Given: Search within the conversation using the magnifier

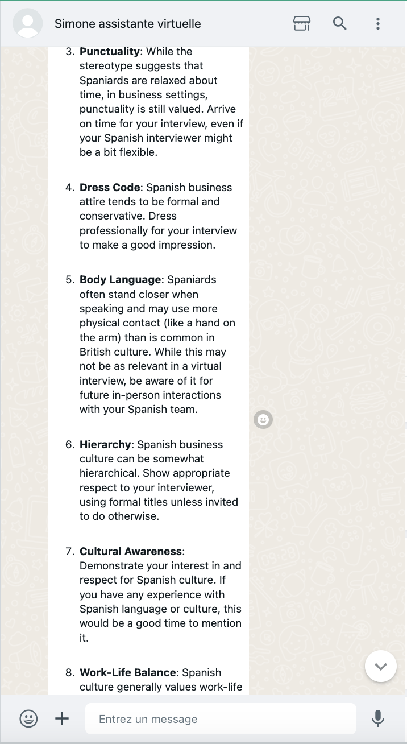Looking at the screenshot, I should (339, 23).
